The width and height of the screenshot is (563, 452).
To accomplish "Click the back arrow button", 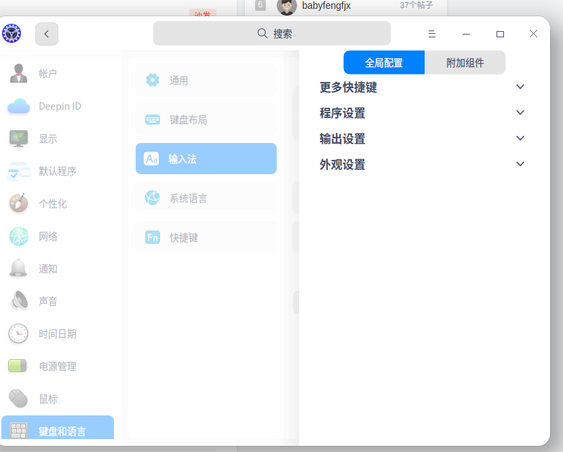I will tap(46, 33).
